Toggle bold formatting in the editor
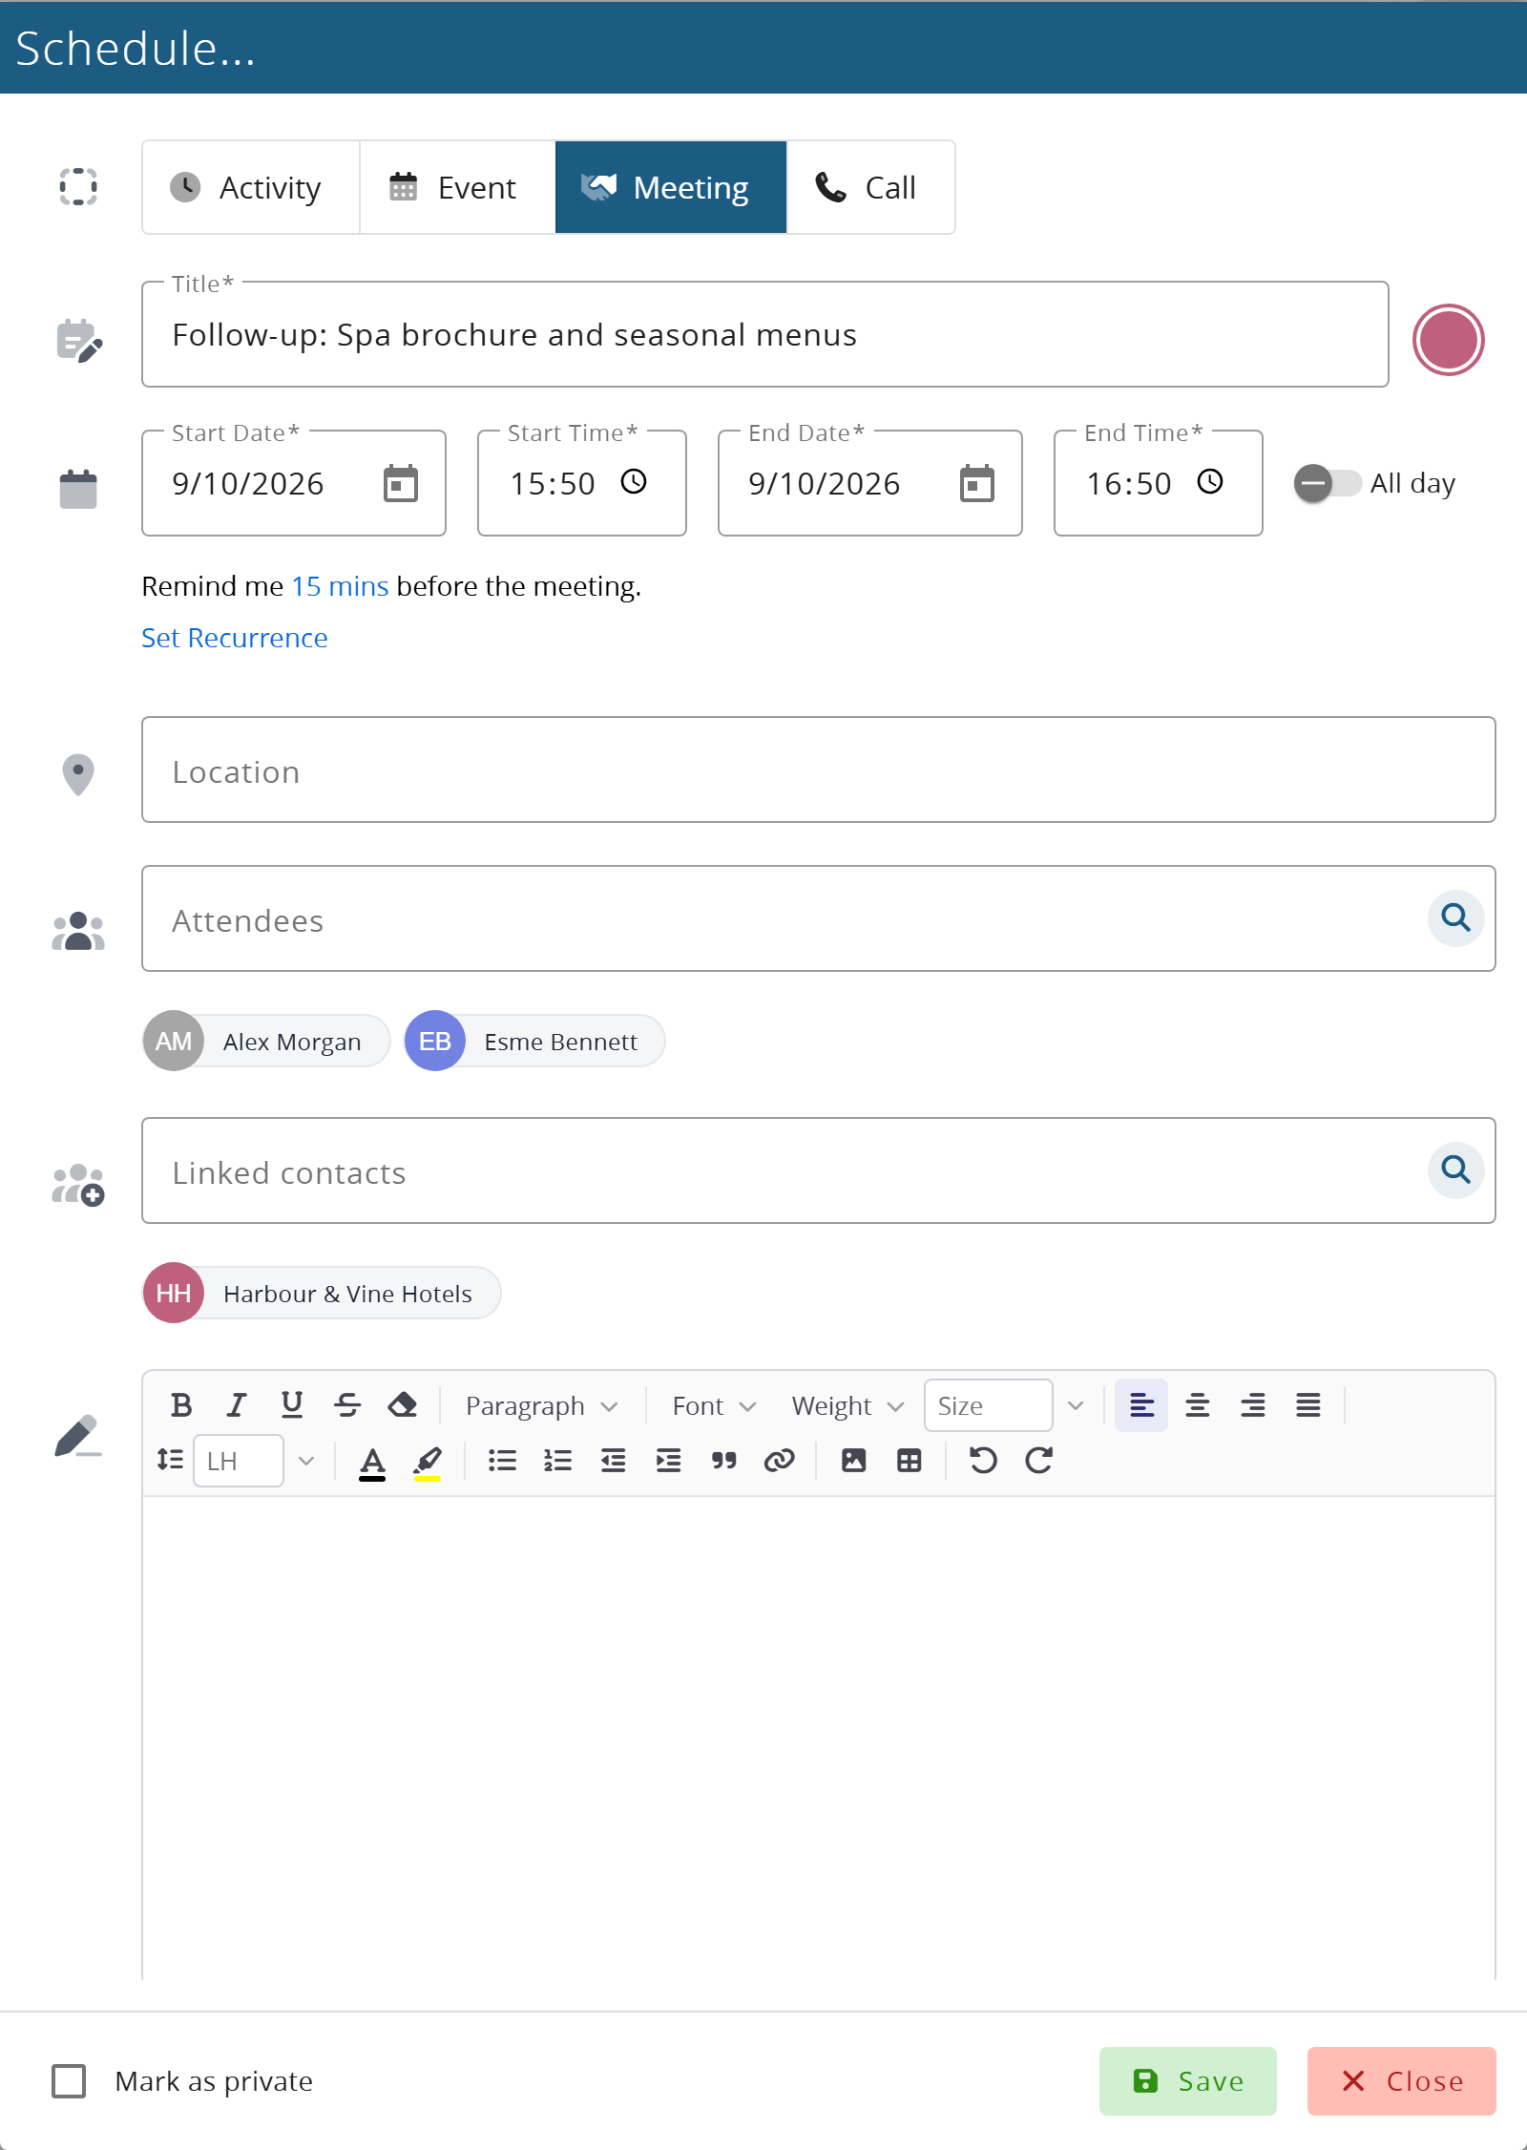 coord(181,1405)
